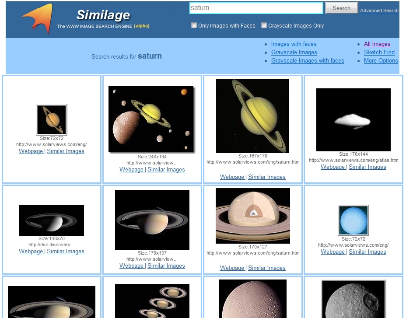Select the Saturn interior cutaway image
406x318 pixels.
point(252,216)
